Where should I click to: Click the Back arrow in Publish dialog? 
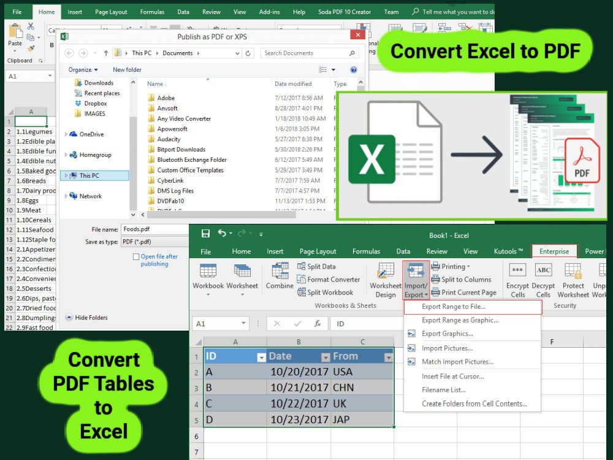click(69, 53)
